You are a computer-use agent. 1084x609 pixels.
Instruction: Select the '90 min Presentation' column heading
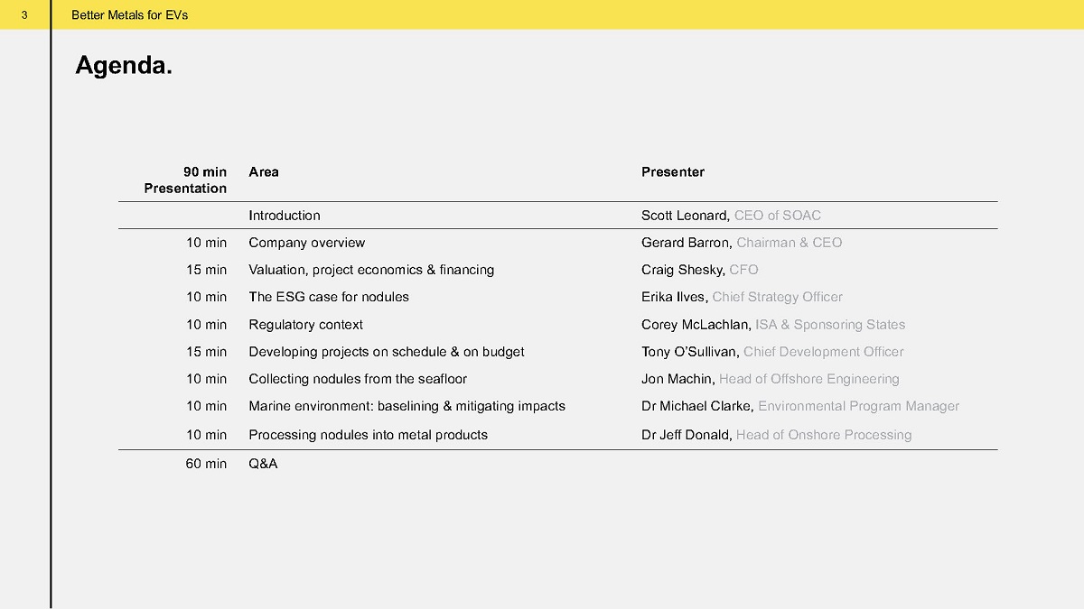tap(185, 180)
